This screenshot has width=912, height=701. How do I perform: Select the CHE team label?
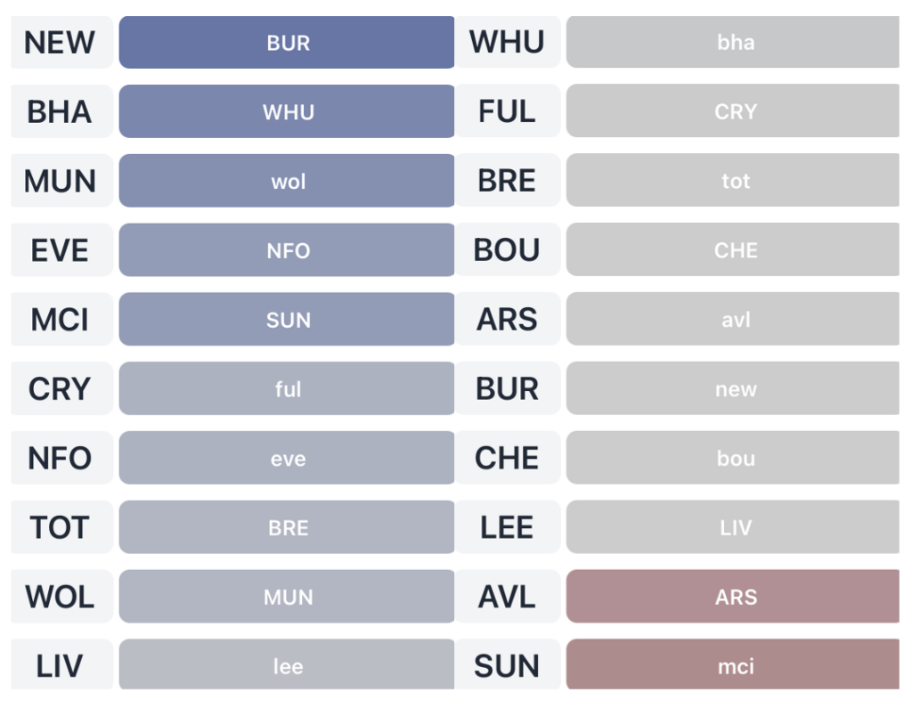pyautogui.click(x=508, y=458)
